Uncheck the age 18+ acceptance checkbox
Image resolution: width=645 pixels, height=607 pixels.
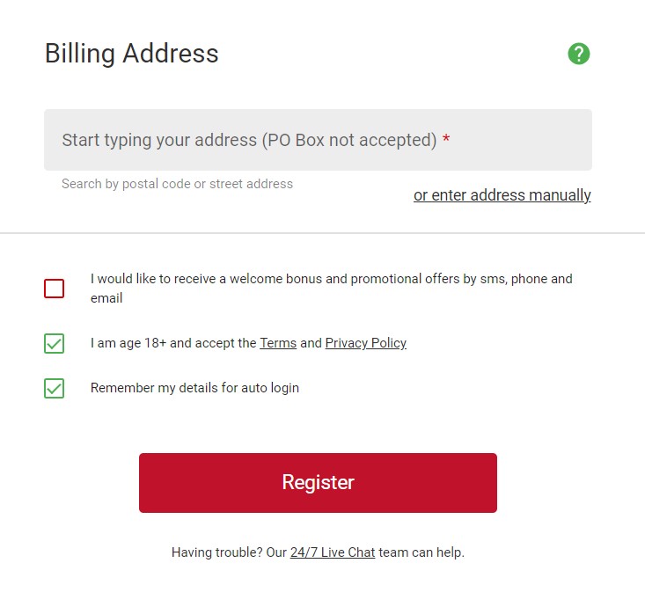pos(55,343)
